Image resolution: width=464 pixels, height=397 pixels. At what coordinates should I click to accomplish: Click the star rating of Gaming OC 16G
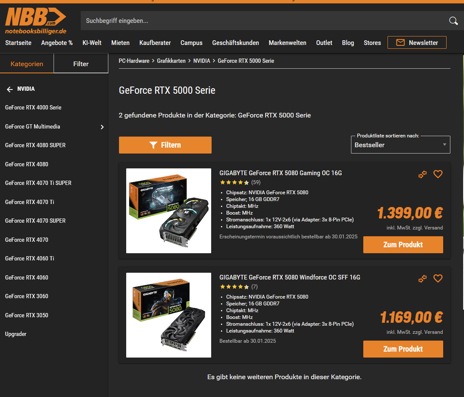pos(235,182)
